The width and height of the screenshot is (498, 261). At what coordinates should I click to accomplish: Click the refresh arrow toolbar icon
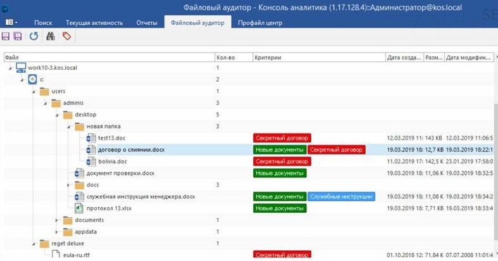point(34,37)
